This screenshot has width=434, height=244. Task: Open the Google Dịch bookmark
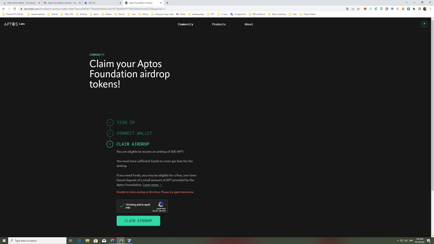click(x=238, y=14)
